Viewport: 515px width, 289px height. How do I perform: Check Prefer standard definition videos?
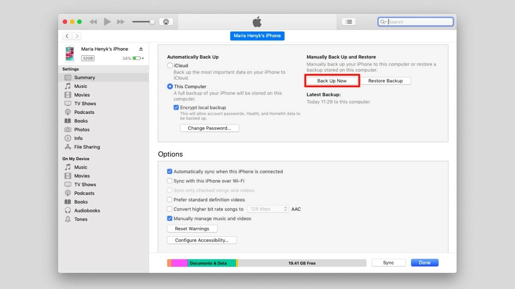coord(170,200)
